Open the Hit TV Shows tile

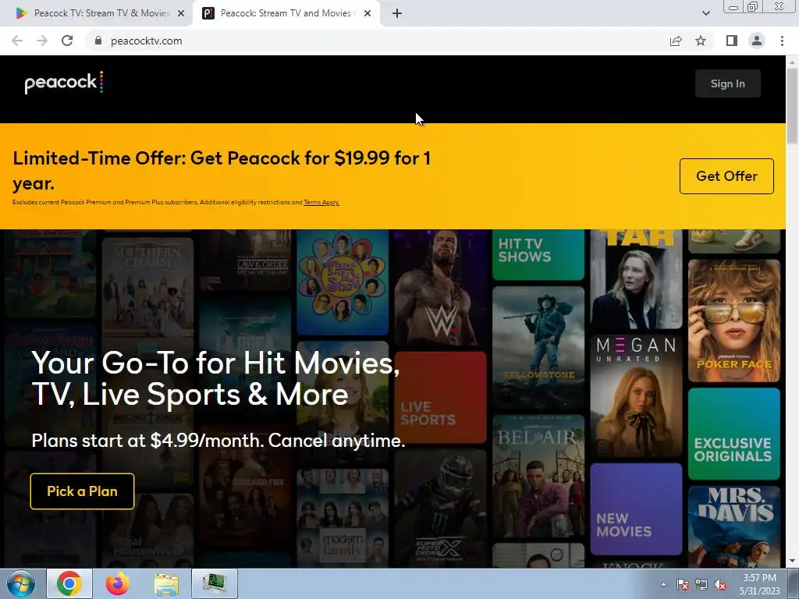tap(538, 254)
